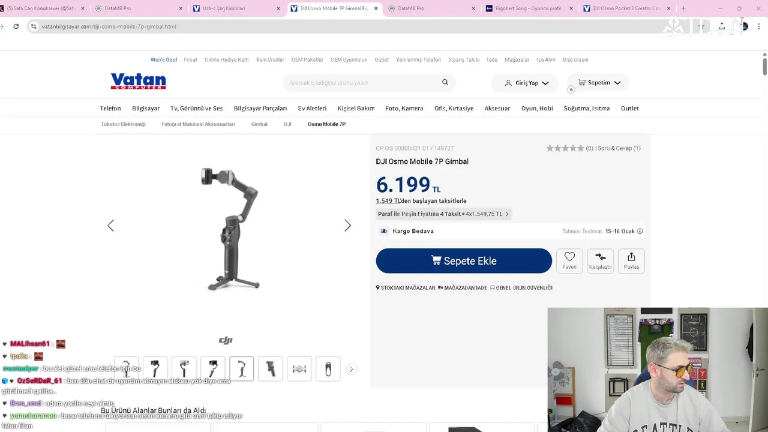768x432 pixels.
Task: Click DJI breadcrumb
Action: (x=287, y=124)
